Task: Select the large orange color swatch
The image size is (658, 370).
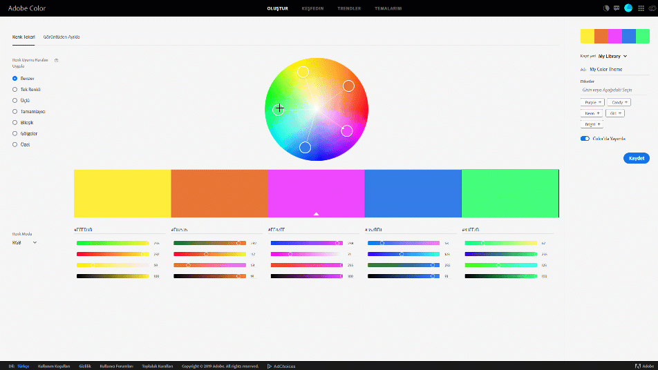Action: point(220,193)
